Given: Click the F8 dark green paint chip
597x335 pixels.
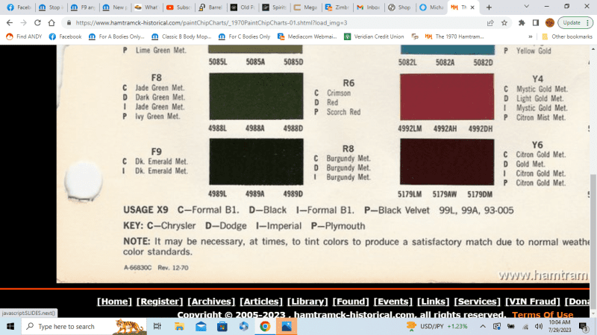Looking at the screenshot, I should [x=256, y=96].
